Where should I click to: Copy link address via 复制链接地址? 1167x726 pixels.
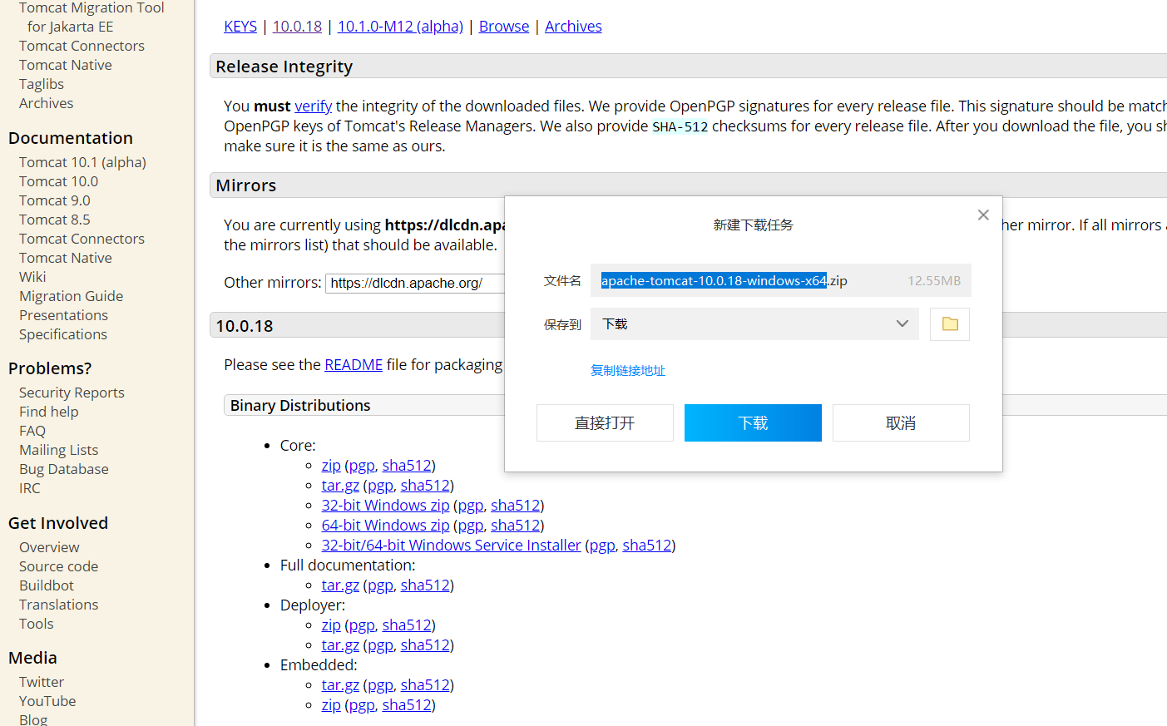click(628, 370)
